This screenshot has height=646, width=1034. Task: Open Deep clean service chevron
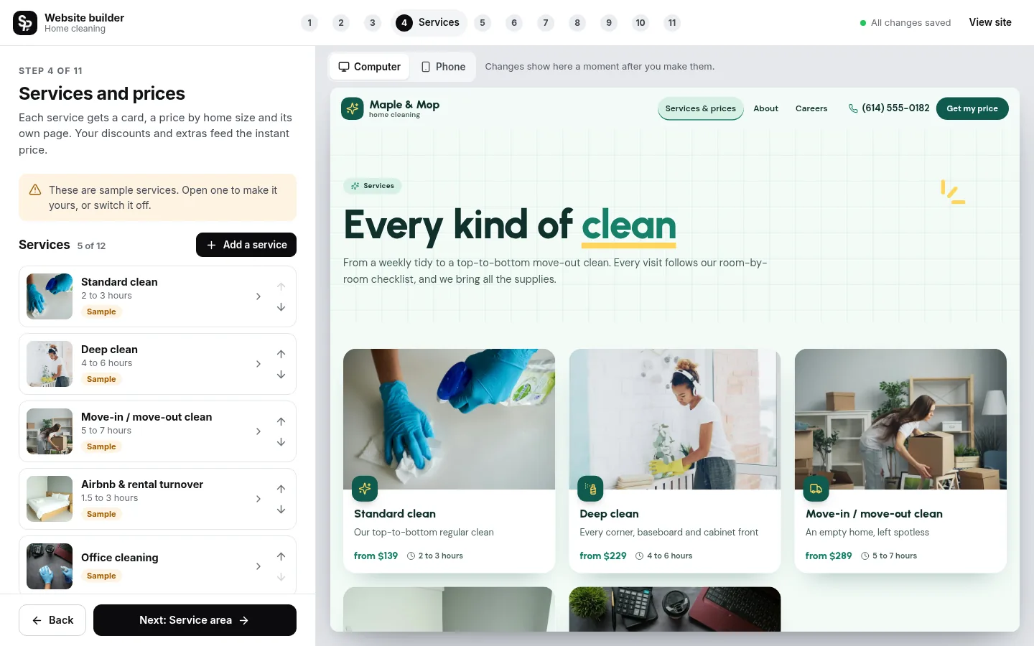coord(258,364)
